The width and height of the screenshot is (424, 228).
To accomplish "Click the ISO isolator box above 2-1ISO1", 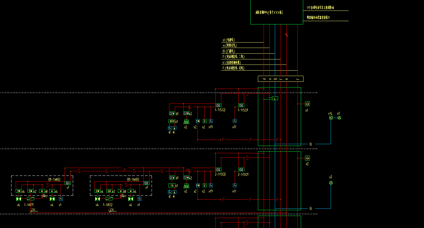I will pyautogui.click(x=241, y=169).
